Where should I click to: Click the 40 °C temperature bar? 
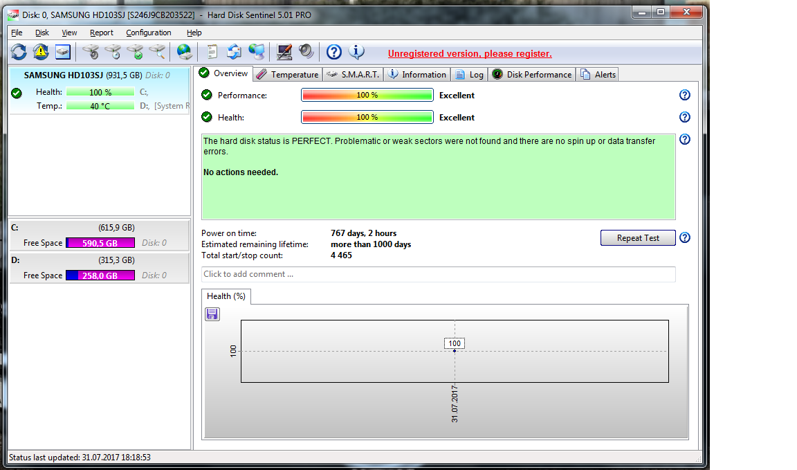(x=100, y=106)
